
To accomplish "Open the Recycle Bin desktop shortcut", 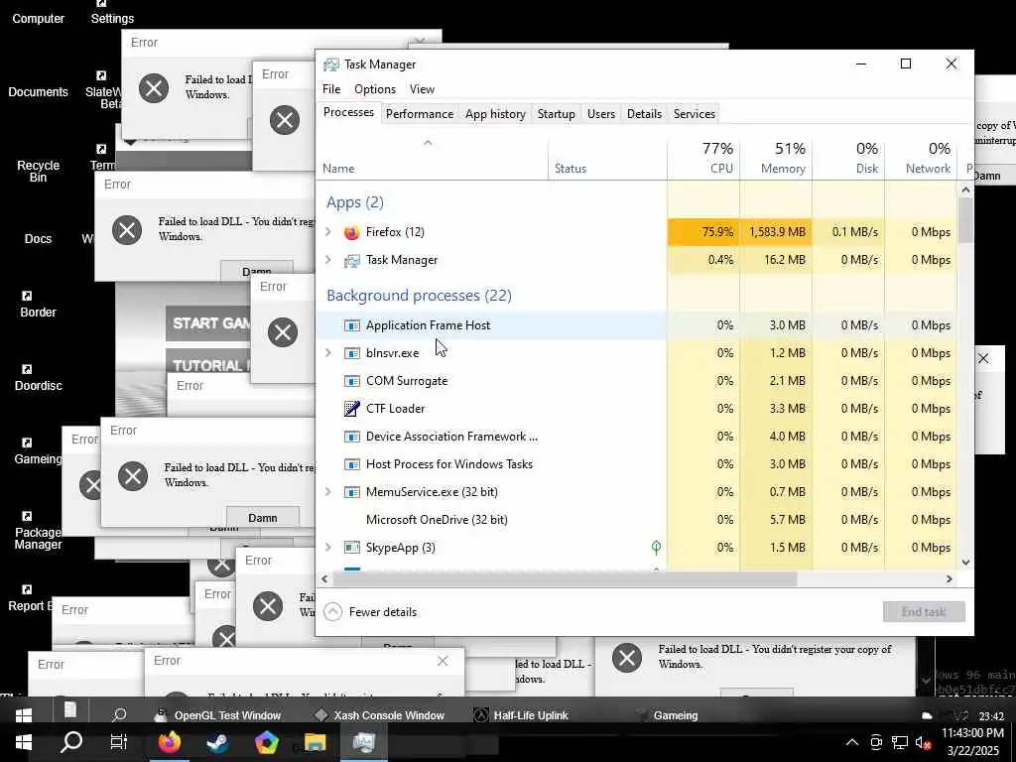I will 39,171.
